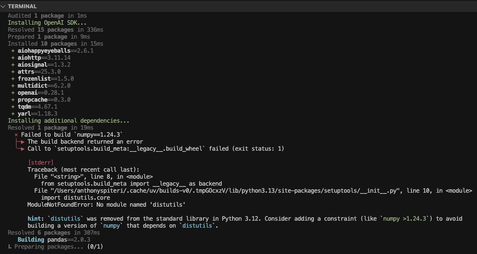This screenshot has height=254, width=477.
Task: Click the tqdm==4.67.1 package line
Action: (34, 107)
